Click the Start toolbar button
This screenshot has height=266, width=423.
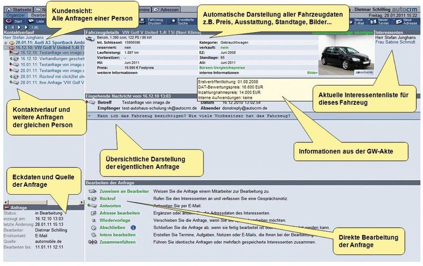click(15, 21)
